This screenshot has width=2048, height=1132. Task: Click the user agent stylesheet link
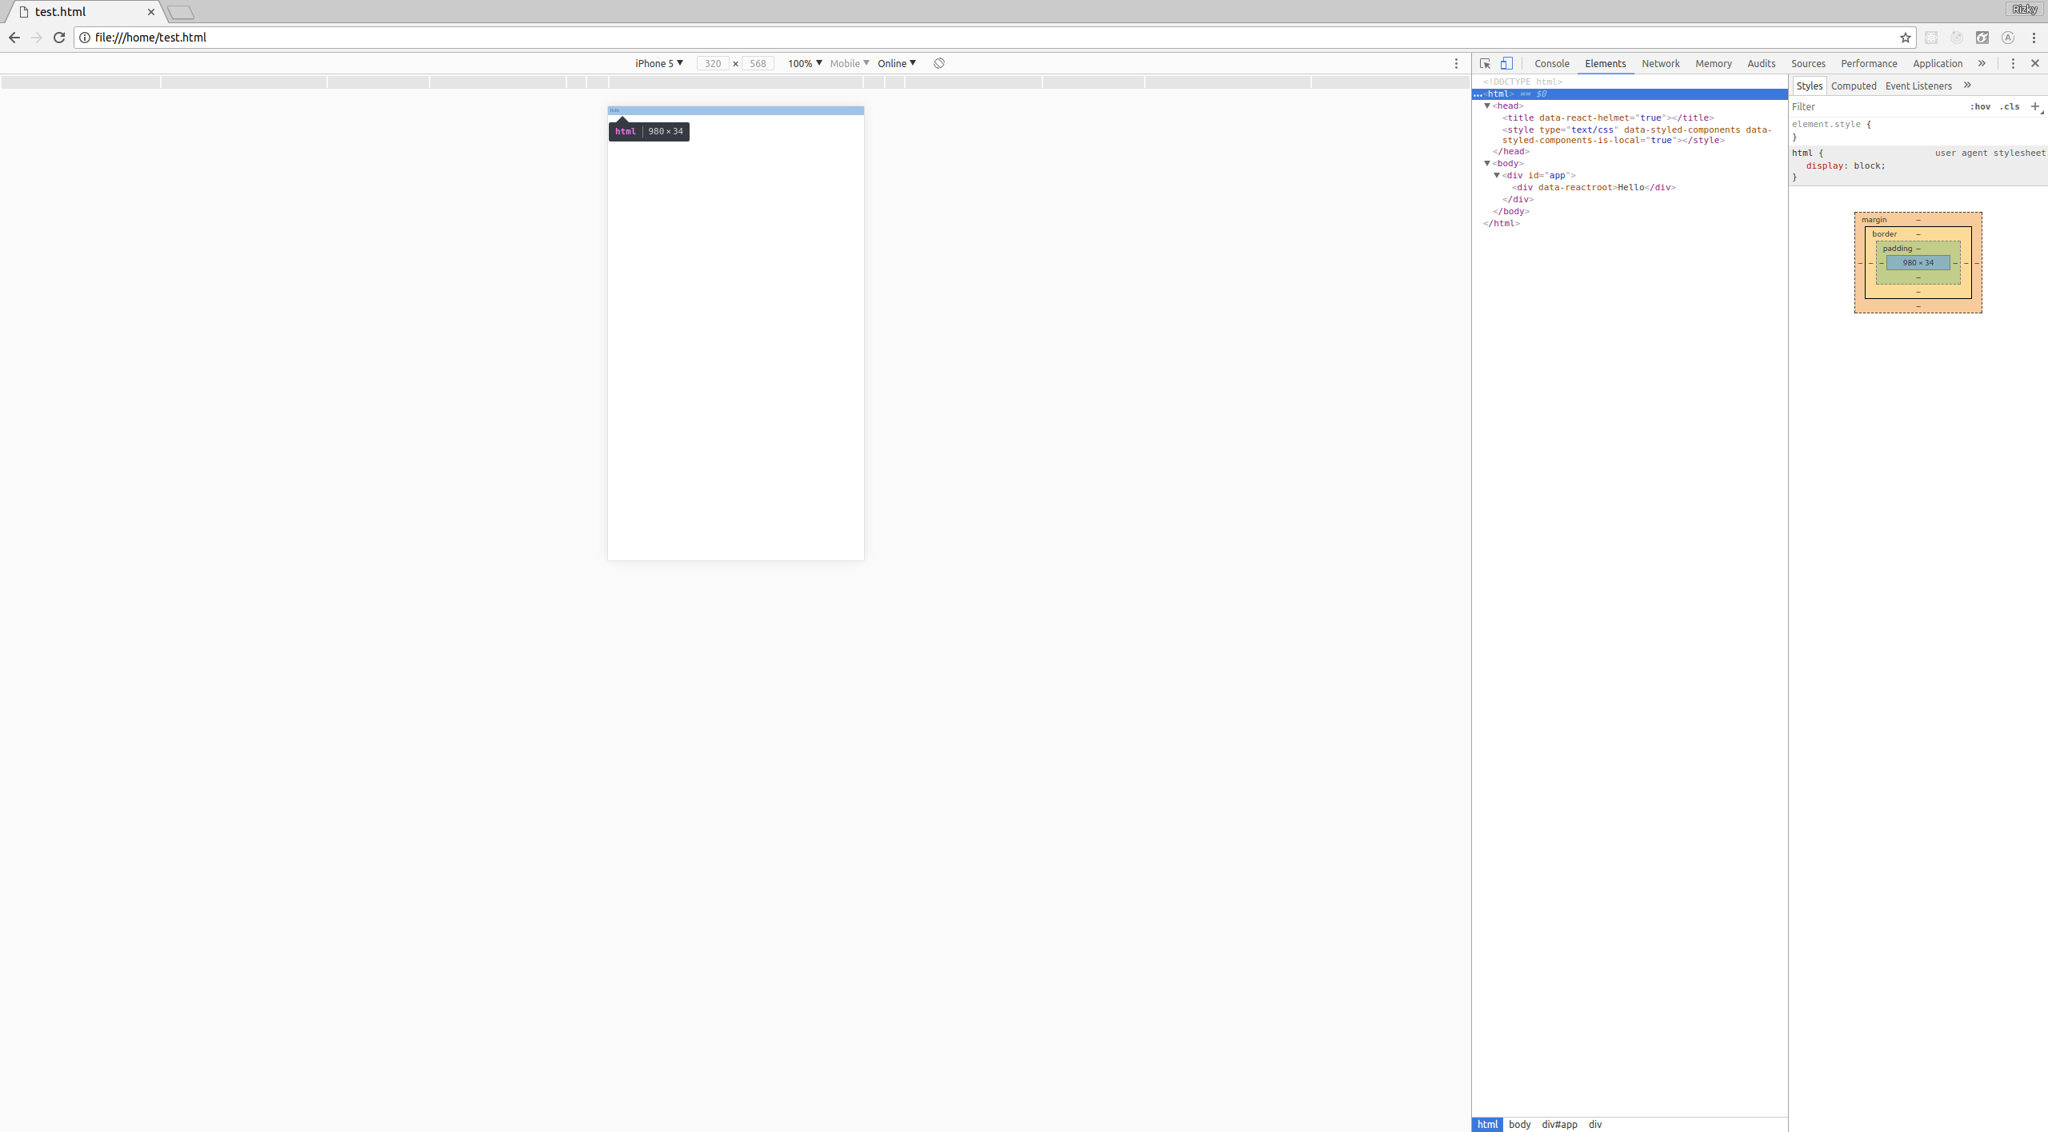(x=1990, y=152)
